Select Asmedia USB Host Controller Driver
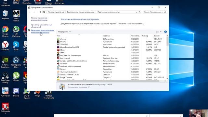The image size is (208, 117). [x=111, y=61]
